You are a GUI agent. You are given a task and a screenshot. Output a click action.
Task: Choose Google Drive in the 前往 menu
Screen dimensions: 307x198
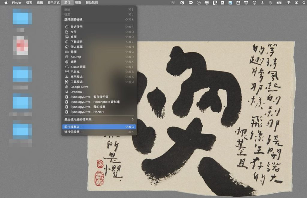[x=99, y=87]
